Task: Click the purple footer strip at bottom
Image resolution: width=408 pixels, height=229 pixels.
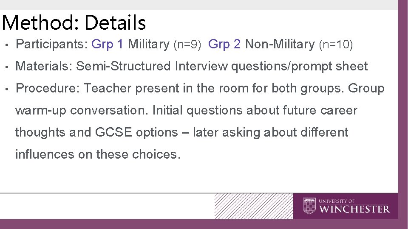Action: (204, 224)
